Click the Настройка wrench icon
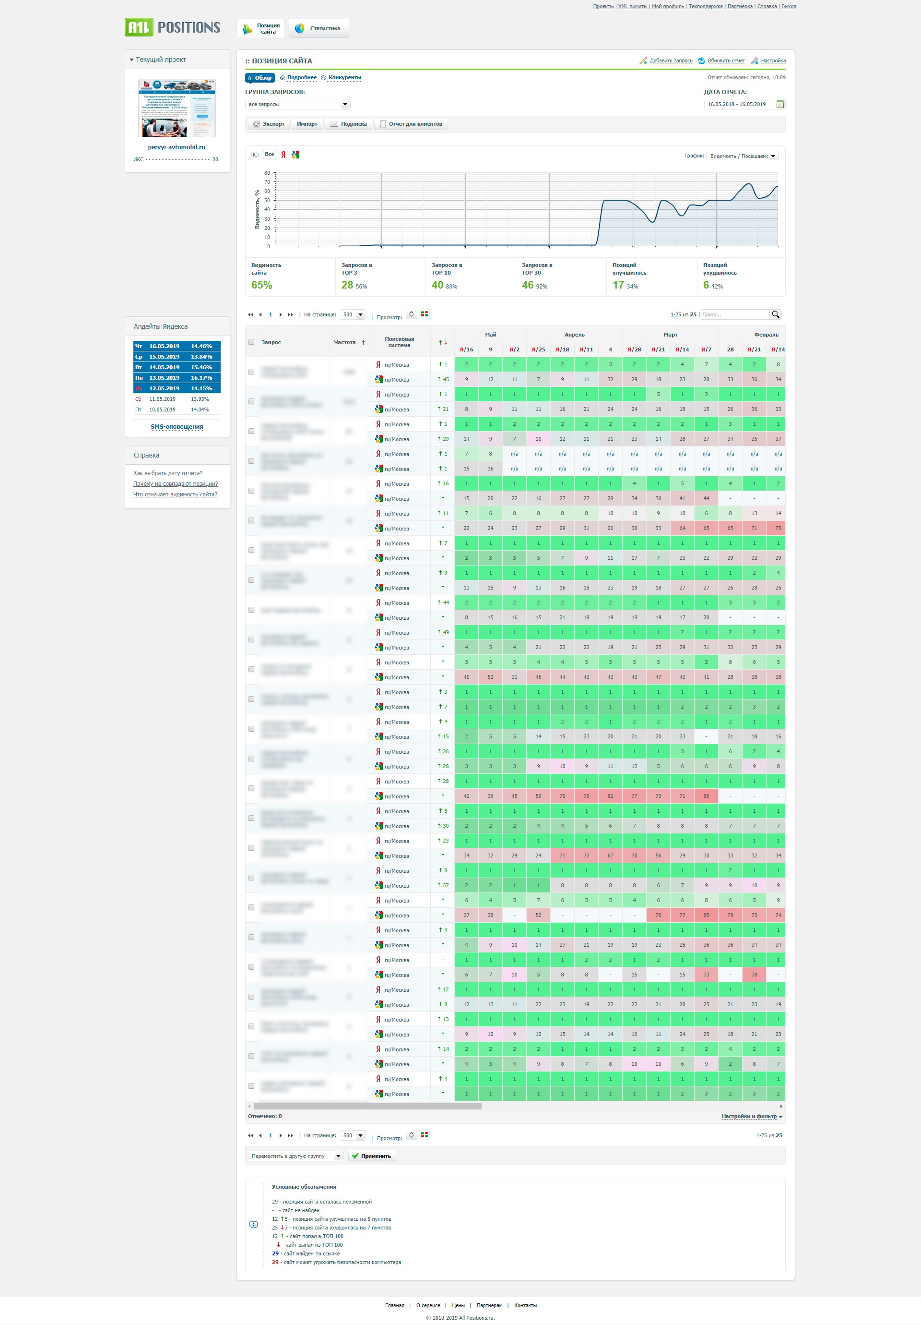Image resolution: width=921 pixels, height=1325 pixels. click(755, 60)
